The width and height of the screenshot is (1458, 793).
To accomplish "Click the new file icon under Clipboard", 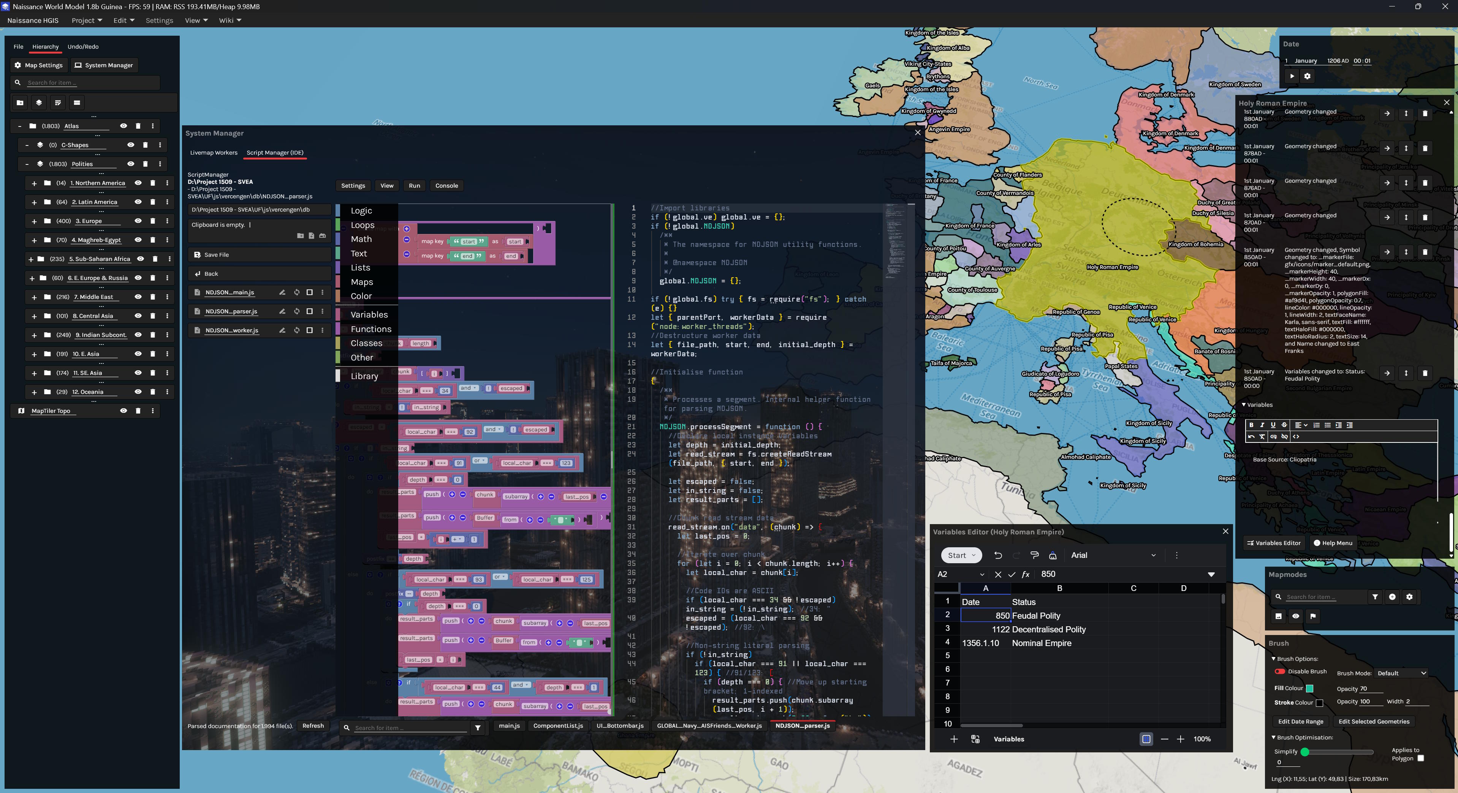I will click(x=311, y=236).
